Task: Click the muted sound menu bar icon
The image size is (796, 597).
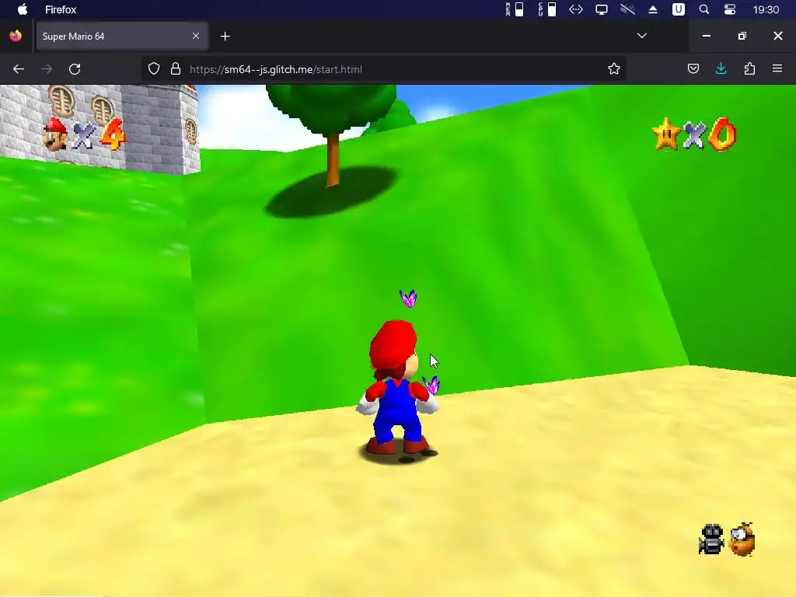Action: tap(627, 9)
